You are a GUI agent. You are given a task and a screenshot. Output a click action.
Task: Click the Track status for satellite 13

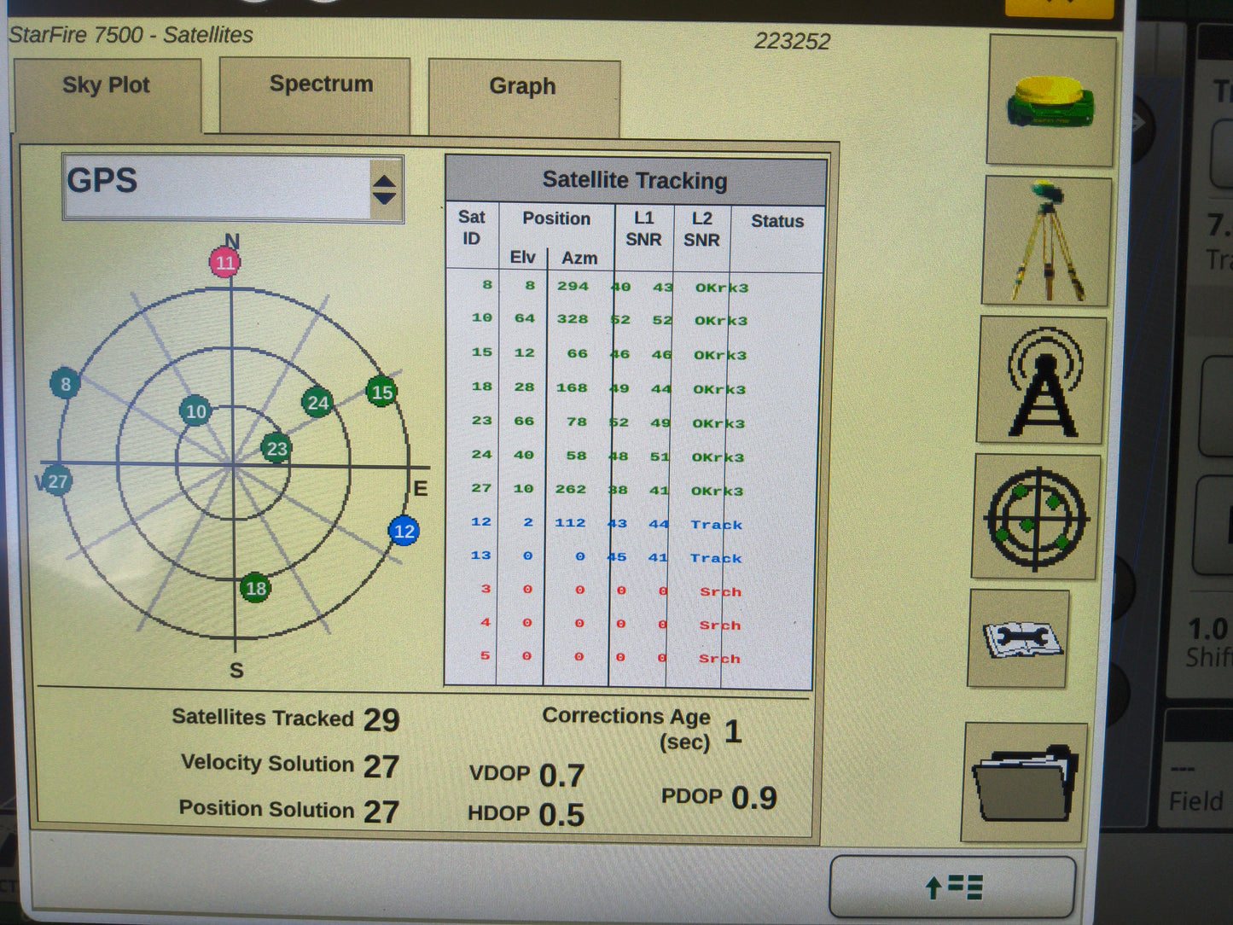716,558
